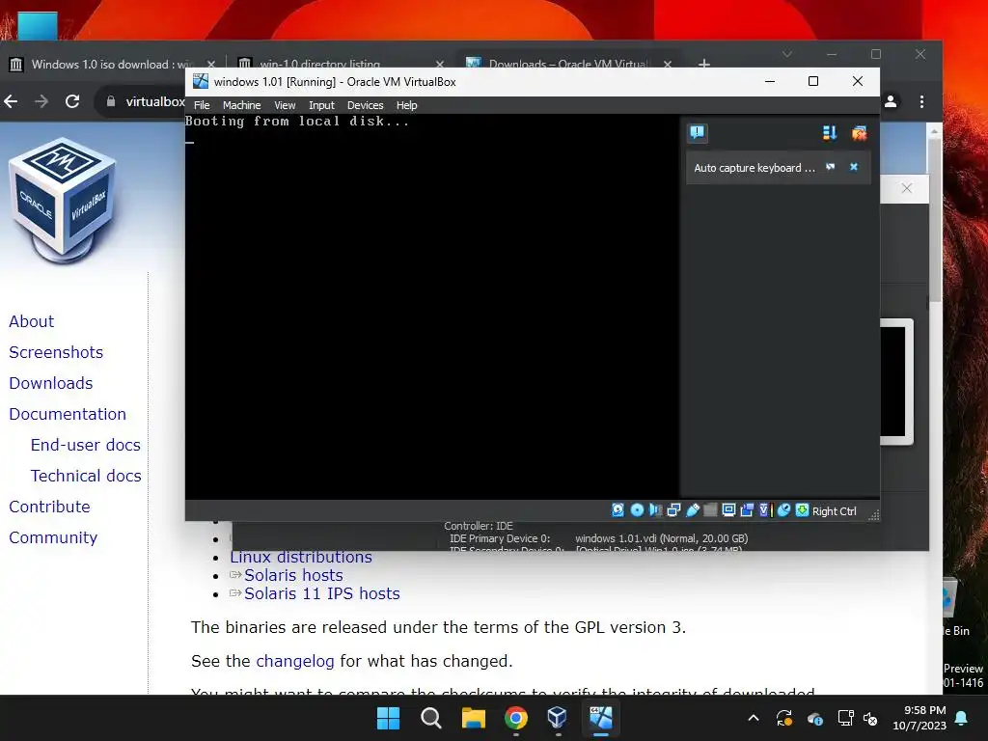Image resolution: width=988 pixels, height=741 pixels.
Task: Open the Solaris hosts link
Action: 293,575
